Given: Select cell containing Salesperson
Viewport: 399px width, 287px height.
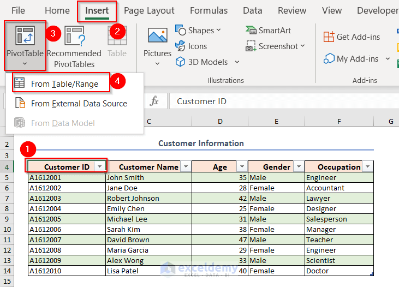Looking at the screenshot, I should [339, 219].
